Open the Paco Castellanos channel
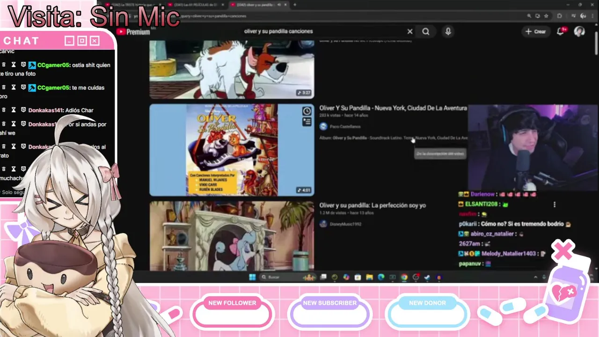This screenshot has width=599, height=337. point(344,126)
